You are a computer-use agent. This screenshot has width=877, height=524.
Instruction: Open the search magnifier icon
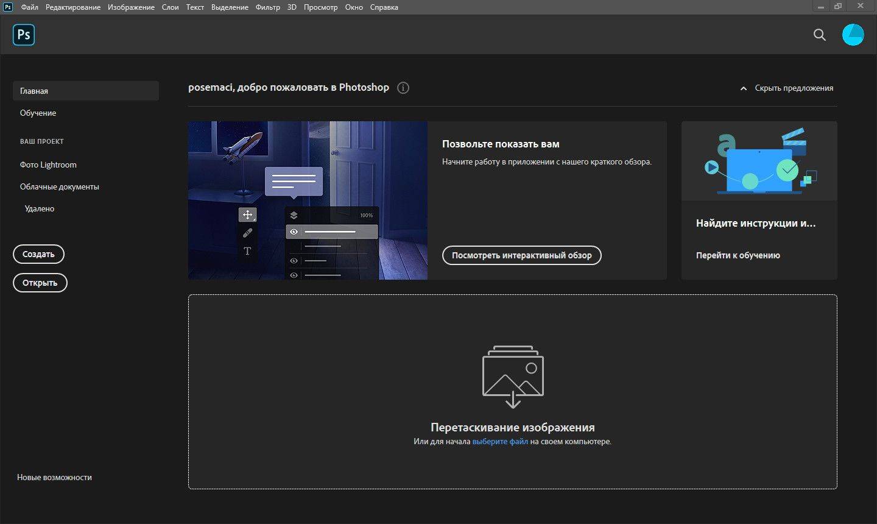coord(820,35)
